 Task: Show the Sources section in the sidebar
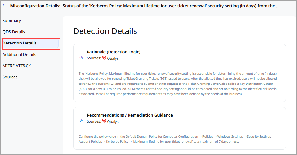click(x=10, y=77)
